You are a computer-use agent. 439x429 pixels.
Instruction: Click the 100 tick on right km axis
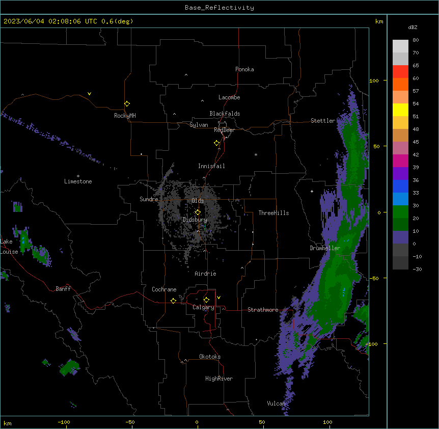(x=374, y=81)
